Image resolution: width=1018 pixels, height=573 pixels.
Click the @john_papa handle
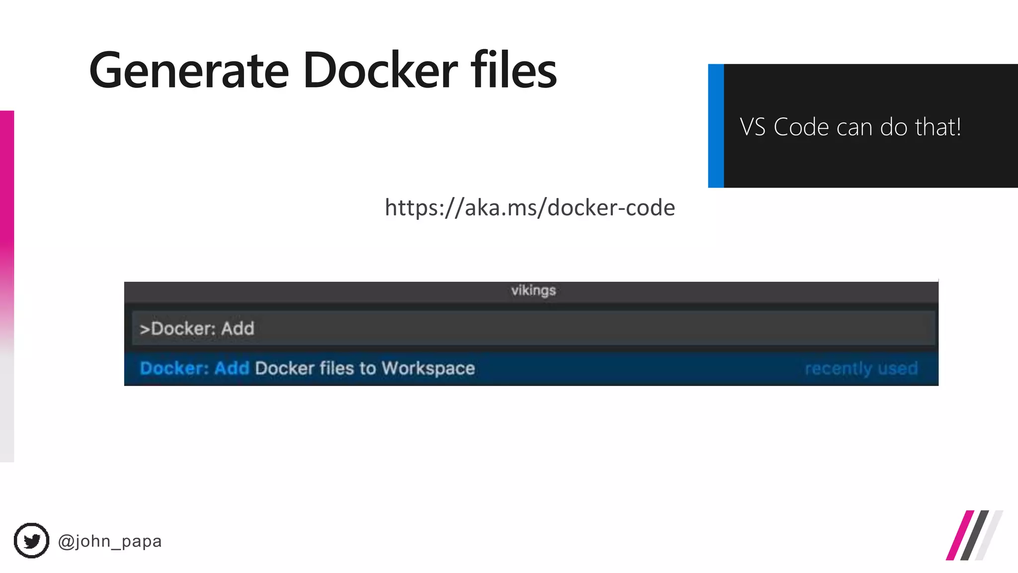click(110, 541)
